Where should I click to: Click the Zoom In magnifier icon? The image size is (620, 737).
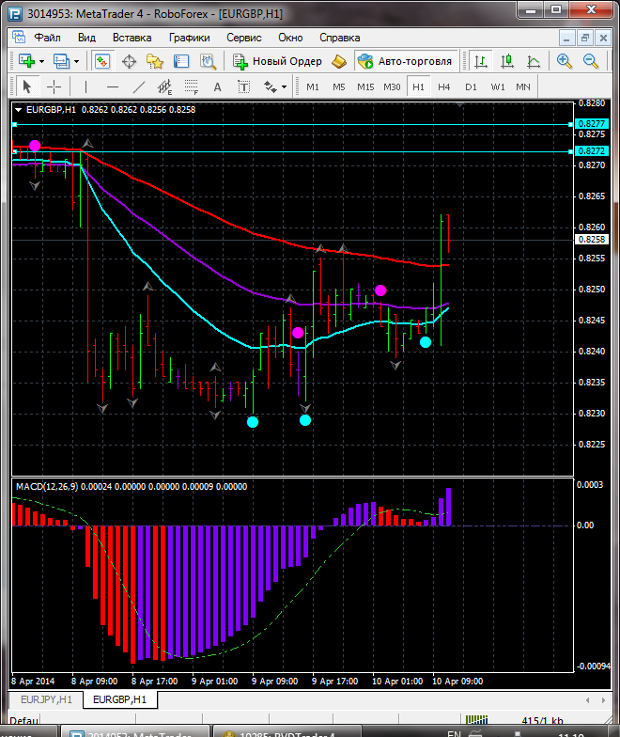click(x=565, y=61)
